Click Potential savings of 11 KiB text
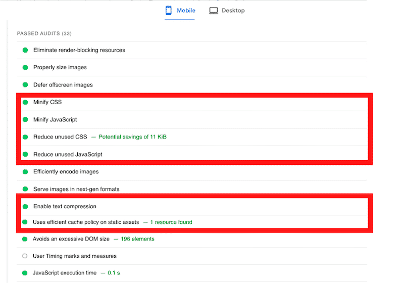Image resolution: width=404 pixels, height=283 pixels. [x=132, y=137]
